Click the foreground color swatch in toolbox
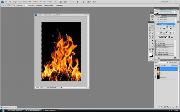Screen dimensions: 180x112 [150, 55]
